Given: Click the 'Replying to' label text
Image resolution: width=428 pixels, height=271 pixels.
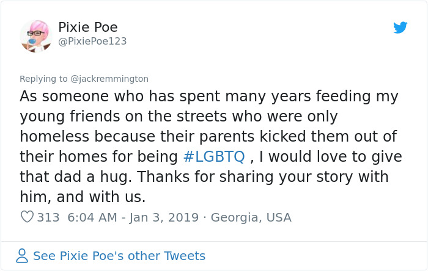Looking at the screenshot, I should click(44, 79).
